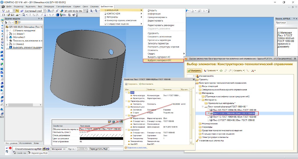Pin the Дерево модели panel
298x159 pixels.
coord(39,19)
